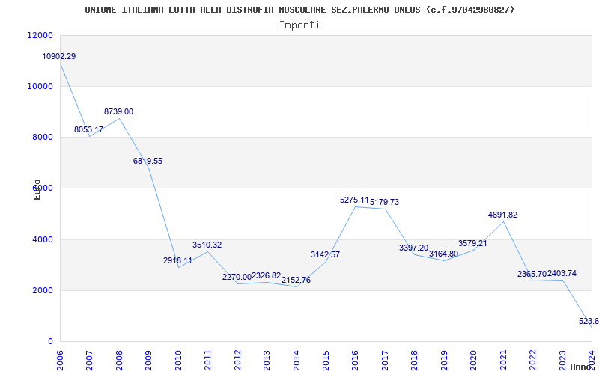The width and height of the screenshot is (599, 374).
Task: Select the 6000 y-axis tick label
Action: click(x=42, y=188)
